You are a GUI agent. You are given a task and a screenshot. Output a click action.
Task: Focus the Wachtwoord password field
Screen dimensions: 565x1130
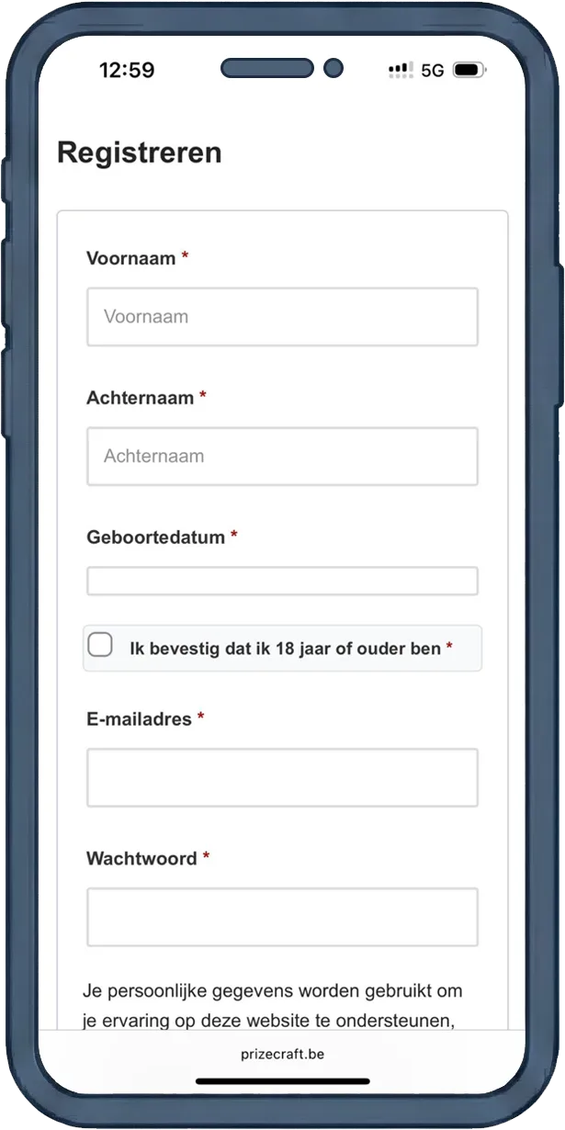click(282, 917)
